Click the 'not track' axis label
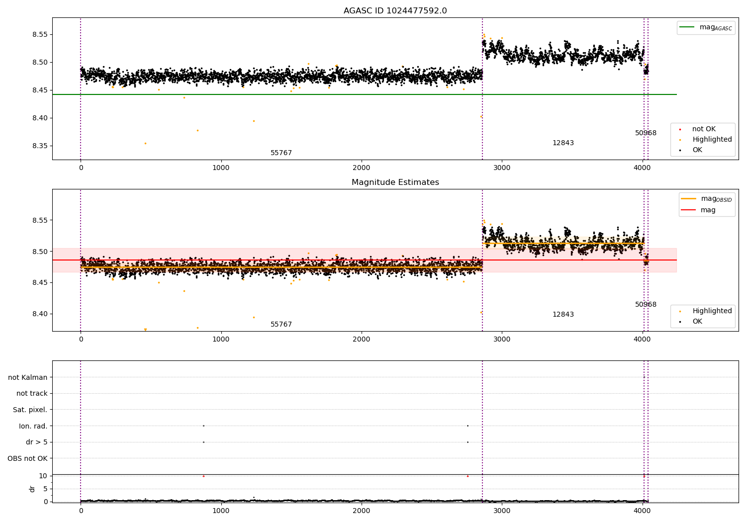Screen dimensions: 746x522 tap(32, 394)
